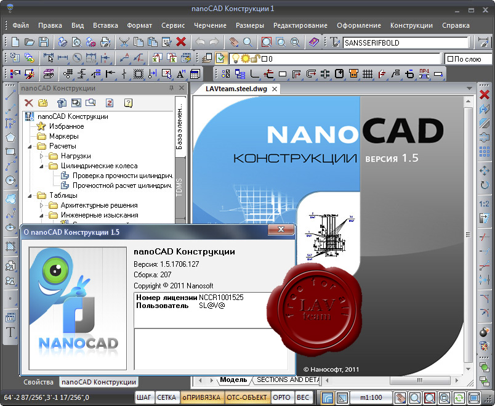This screenshot has height=406, width=495.
Task: Click the Layers manager icon
Action: click(x=207, y=58)
